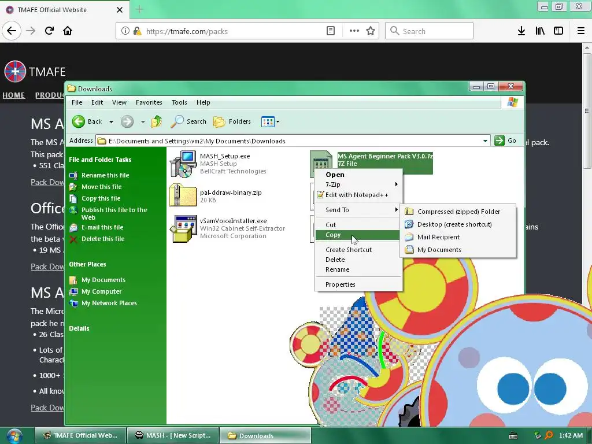
Task: Click Firefox back arrow button
Action: tap(12, 31)
